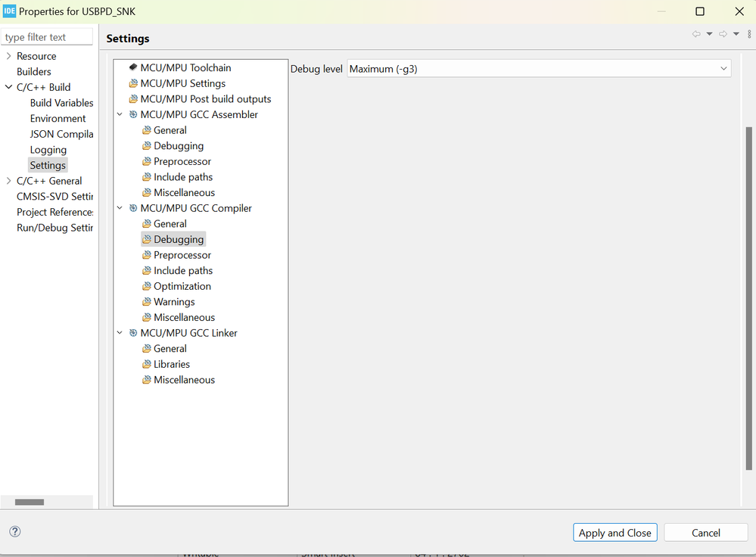Click the icon beside Assembler Preprocessor
This screenshot has width=756, height=557.
tap(147, 161)
